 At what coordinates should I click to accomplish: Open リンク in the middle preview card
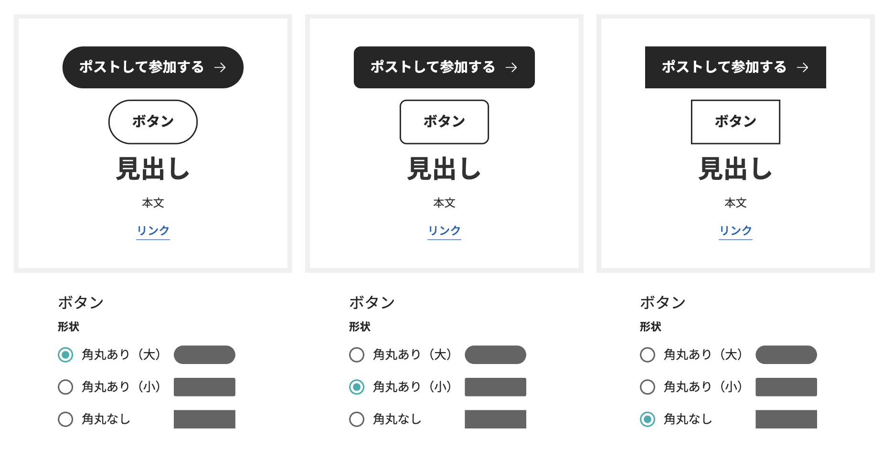click(x=444, y=231)
